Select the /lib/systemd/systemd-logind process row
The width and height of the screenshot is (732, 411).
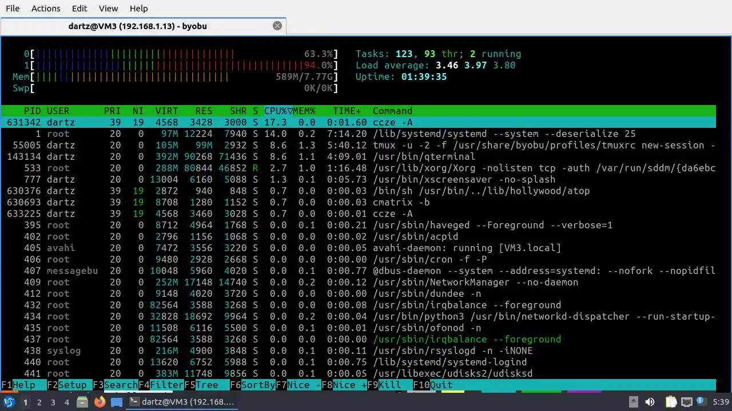[x=359, y=362]
